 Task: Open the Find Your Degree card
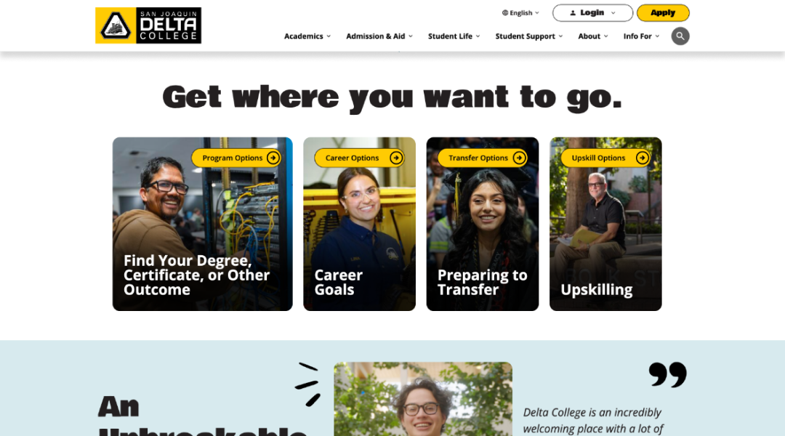tap(202, 224)
